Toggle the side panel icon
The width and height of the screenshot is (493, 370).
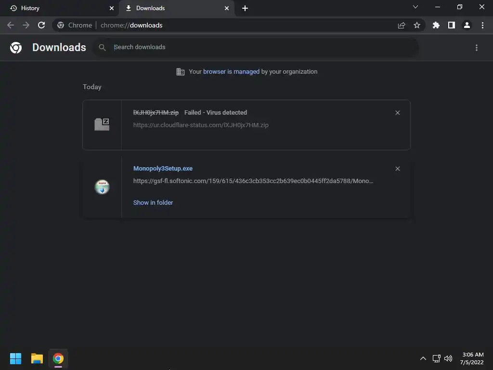(452, 25)
